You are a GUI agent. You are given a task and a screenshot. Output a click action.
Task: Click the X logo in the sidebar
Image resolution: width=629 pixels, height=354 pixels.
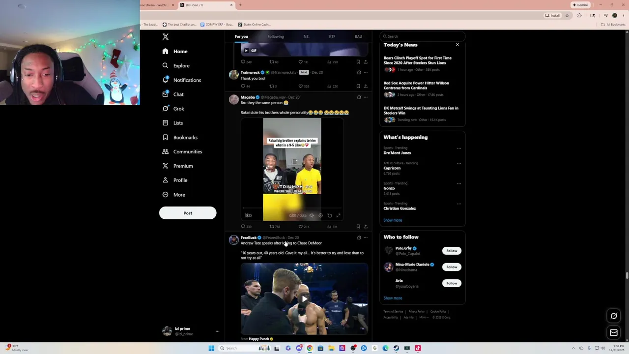(x=166, y=37)
